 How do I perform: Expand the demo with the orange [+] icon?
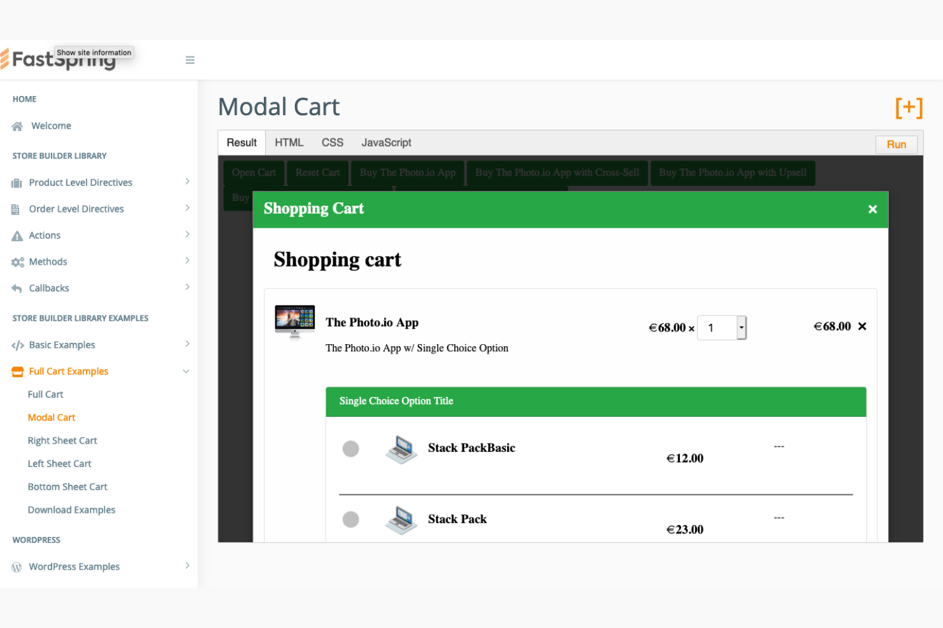click(909, 108)
